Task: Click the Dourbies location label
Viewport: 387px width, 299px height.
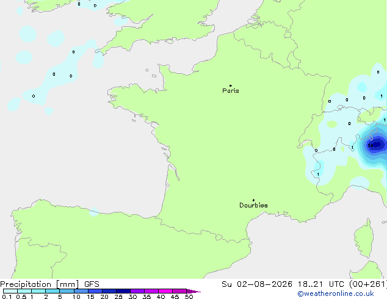Action: [x=253, y=205]
